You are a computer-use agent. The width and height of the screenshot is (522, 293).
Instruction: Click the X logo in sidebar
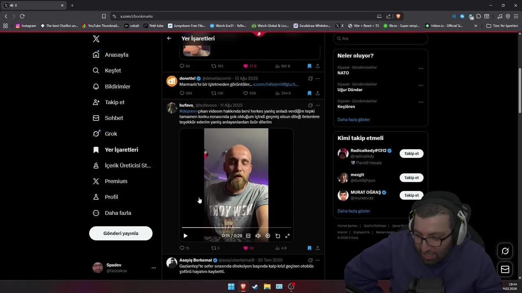pos(96,39)
